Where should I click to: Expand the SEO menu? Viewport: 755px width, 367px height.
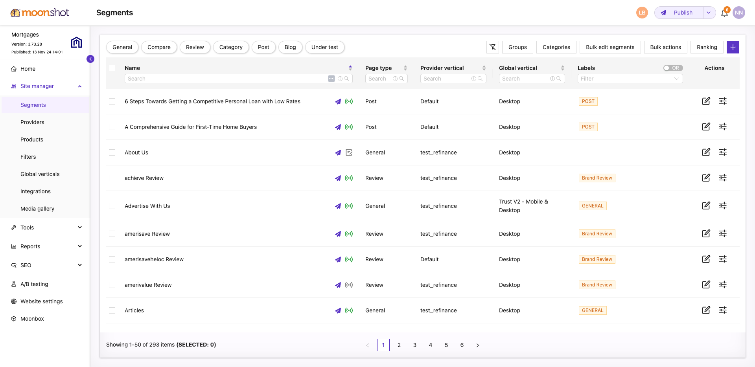80,265
